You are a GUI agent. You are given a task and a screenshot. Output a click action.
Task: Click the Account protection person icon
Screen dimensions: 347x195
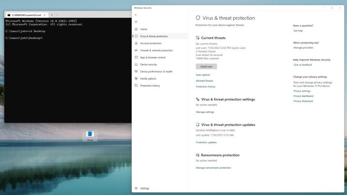136,43
